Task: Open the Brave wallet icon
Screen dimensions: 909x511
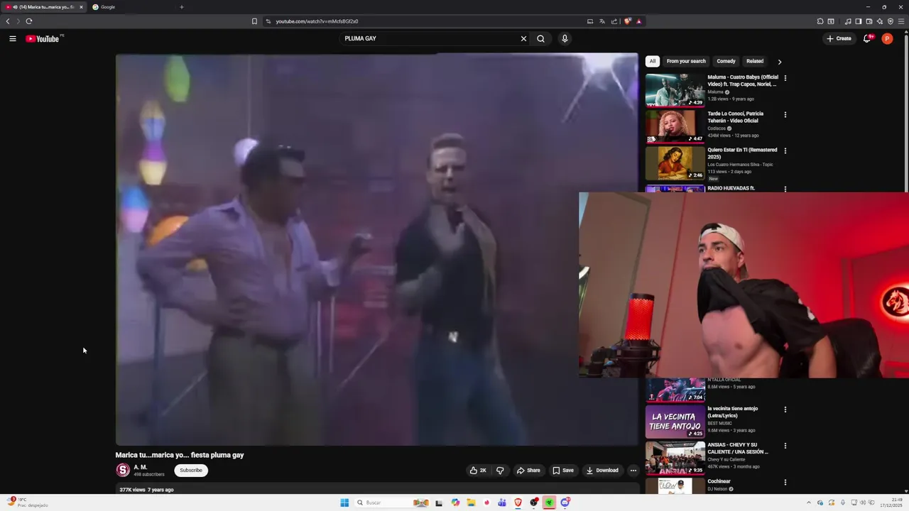Action: coord(869,21)
